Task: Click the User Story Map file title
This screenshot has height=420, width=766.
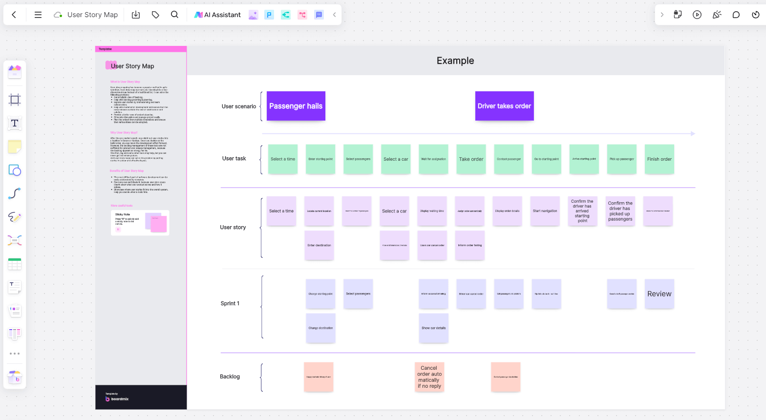Action: click(x=92, y=15)
